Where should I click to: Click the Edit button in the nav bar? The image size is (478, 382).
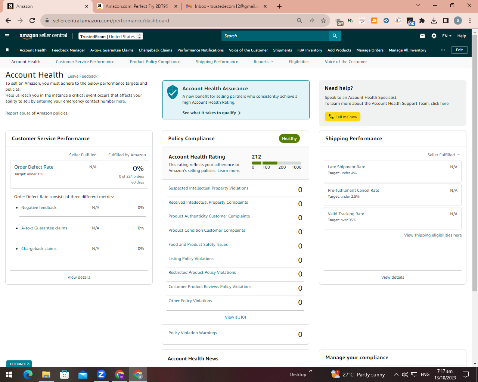pyautogui.click(x=459, y=50)
